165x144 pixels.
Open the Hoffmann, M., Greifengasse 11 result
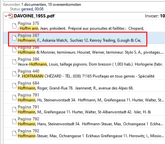tap(84, 109)
